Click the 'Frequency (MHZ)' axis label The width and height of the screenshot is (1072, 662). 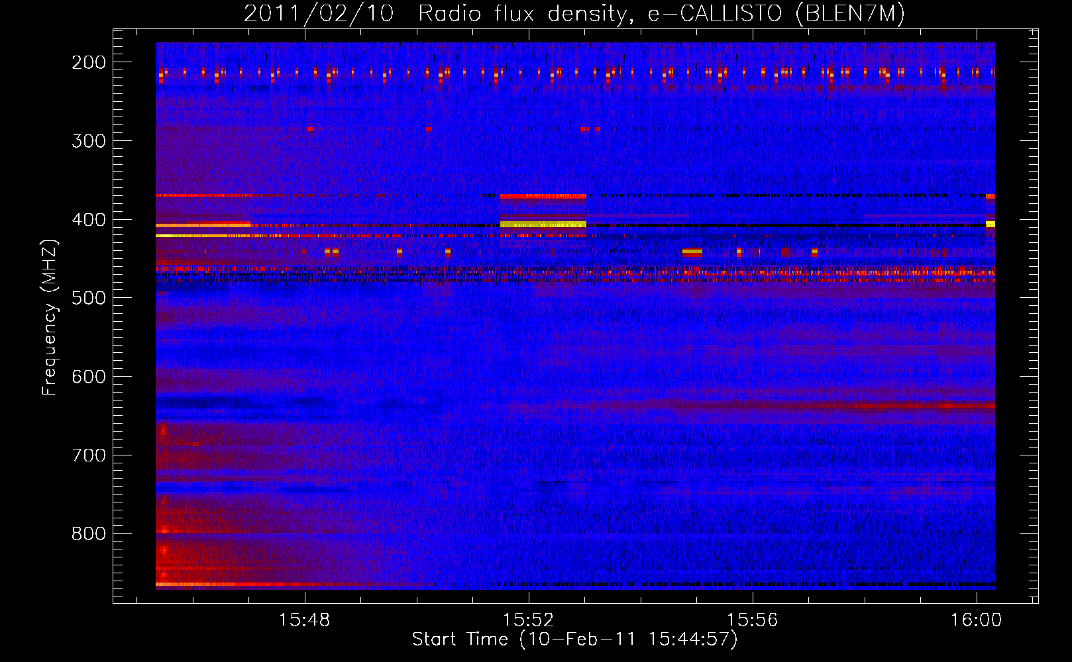50,318
